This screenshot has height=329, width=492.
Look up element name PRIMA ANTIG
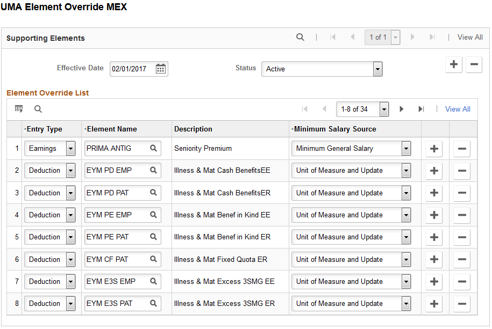tap(153, 148)
